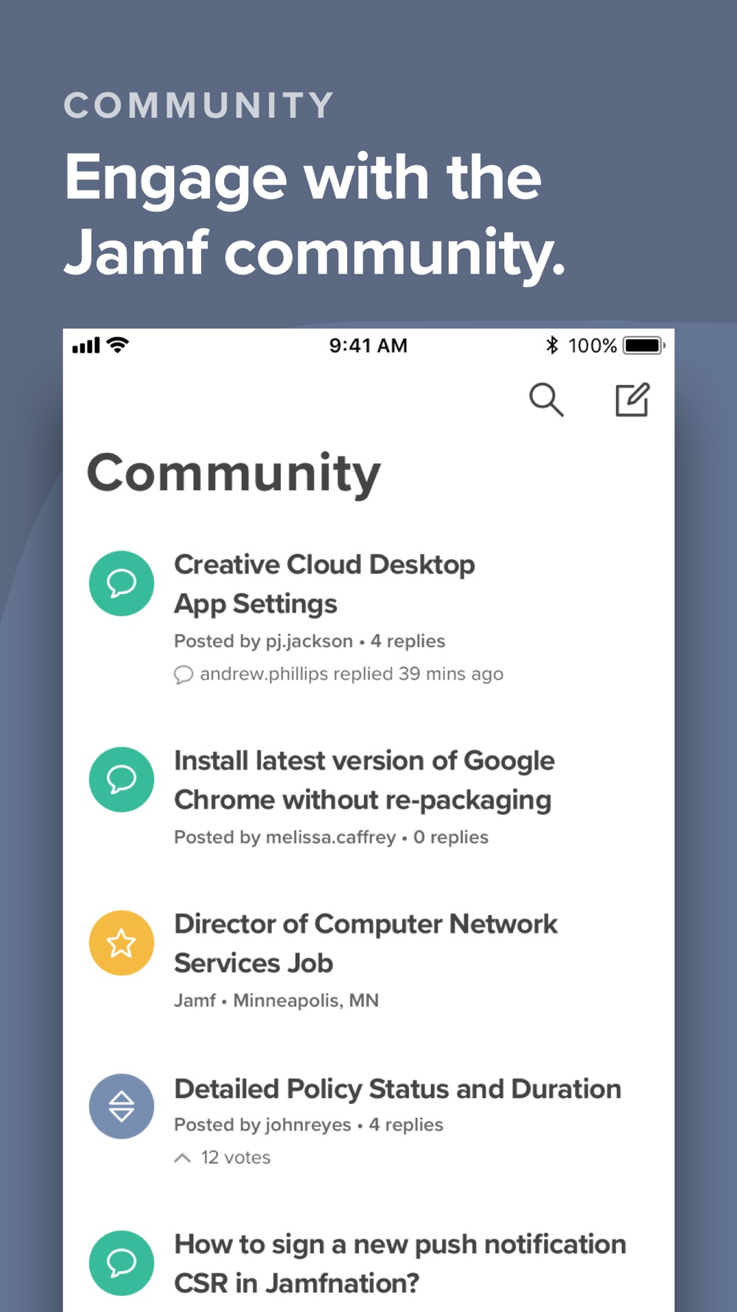Open How to sign a new push notification post
737x1312 pixels.
point(400,1263)
